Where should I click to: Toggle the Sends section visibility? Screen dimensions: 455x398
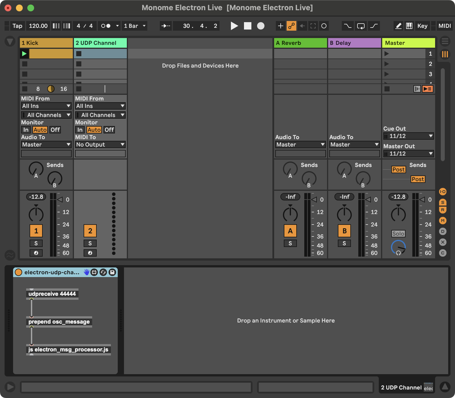pos(443,202)
